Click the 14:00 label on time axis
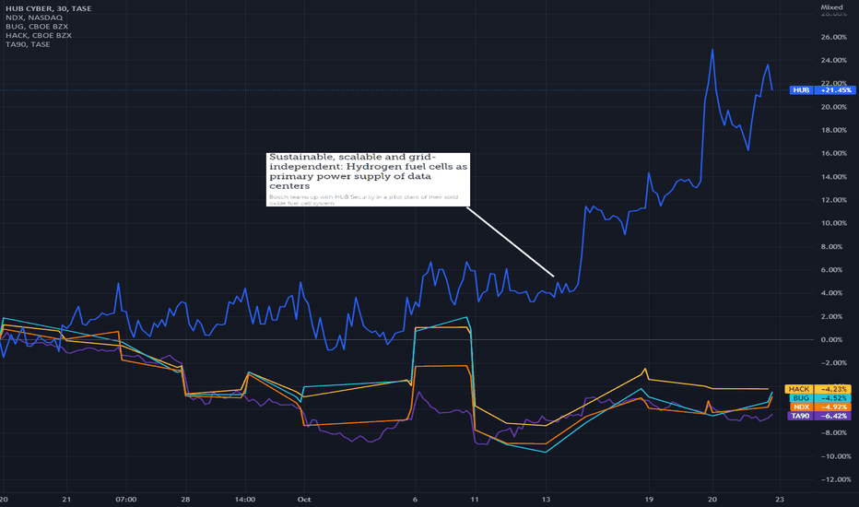 (x=245, y=500)
